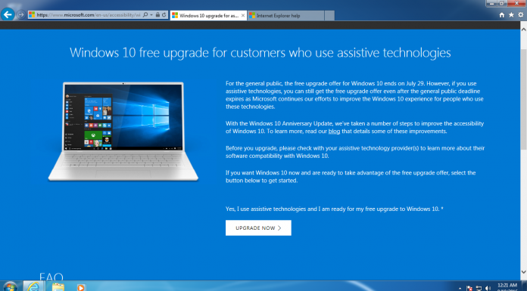Click the 'Yes, I use assistive technologies' sentence
The width and height of the screenshot is (527, 291).
[335, 209]
